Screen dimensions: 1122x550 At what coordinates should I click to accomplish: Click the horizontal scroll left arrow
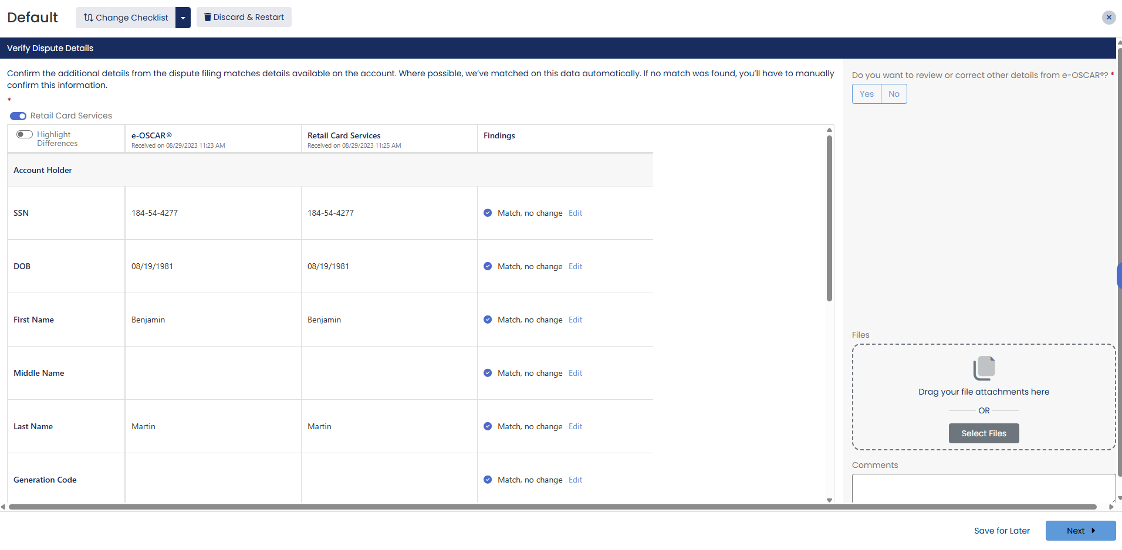[x=4, y=507]
